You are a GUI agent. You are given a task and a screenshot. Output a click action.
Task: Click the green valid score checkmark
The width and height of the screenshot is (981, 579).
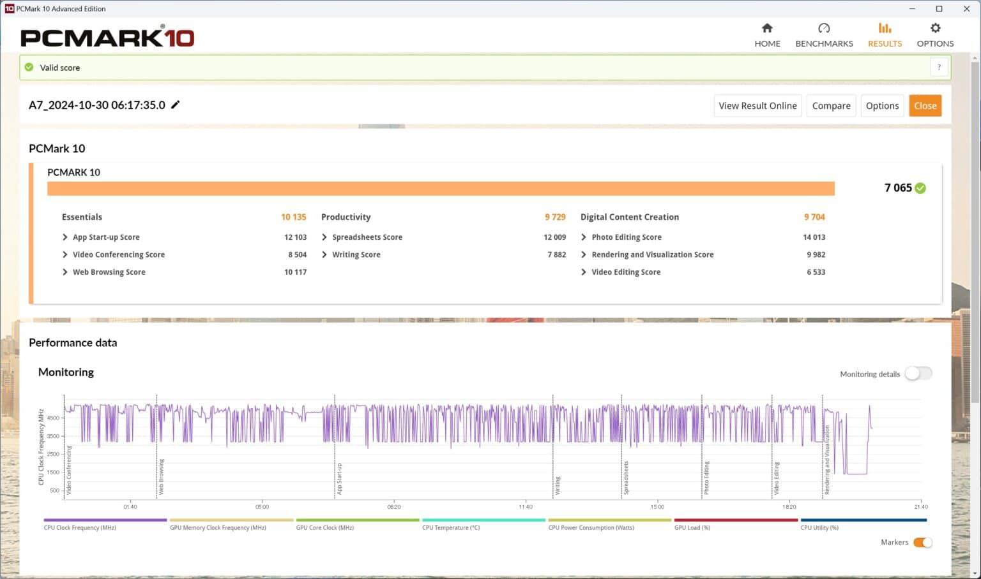(29, 68)
